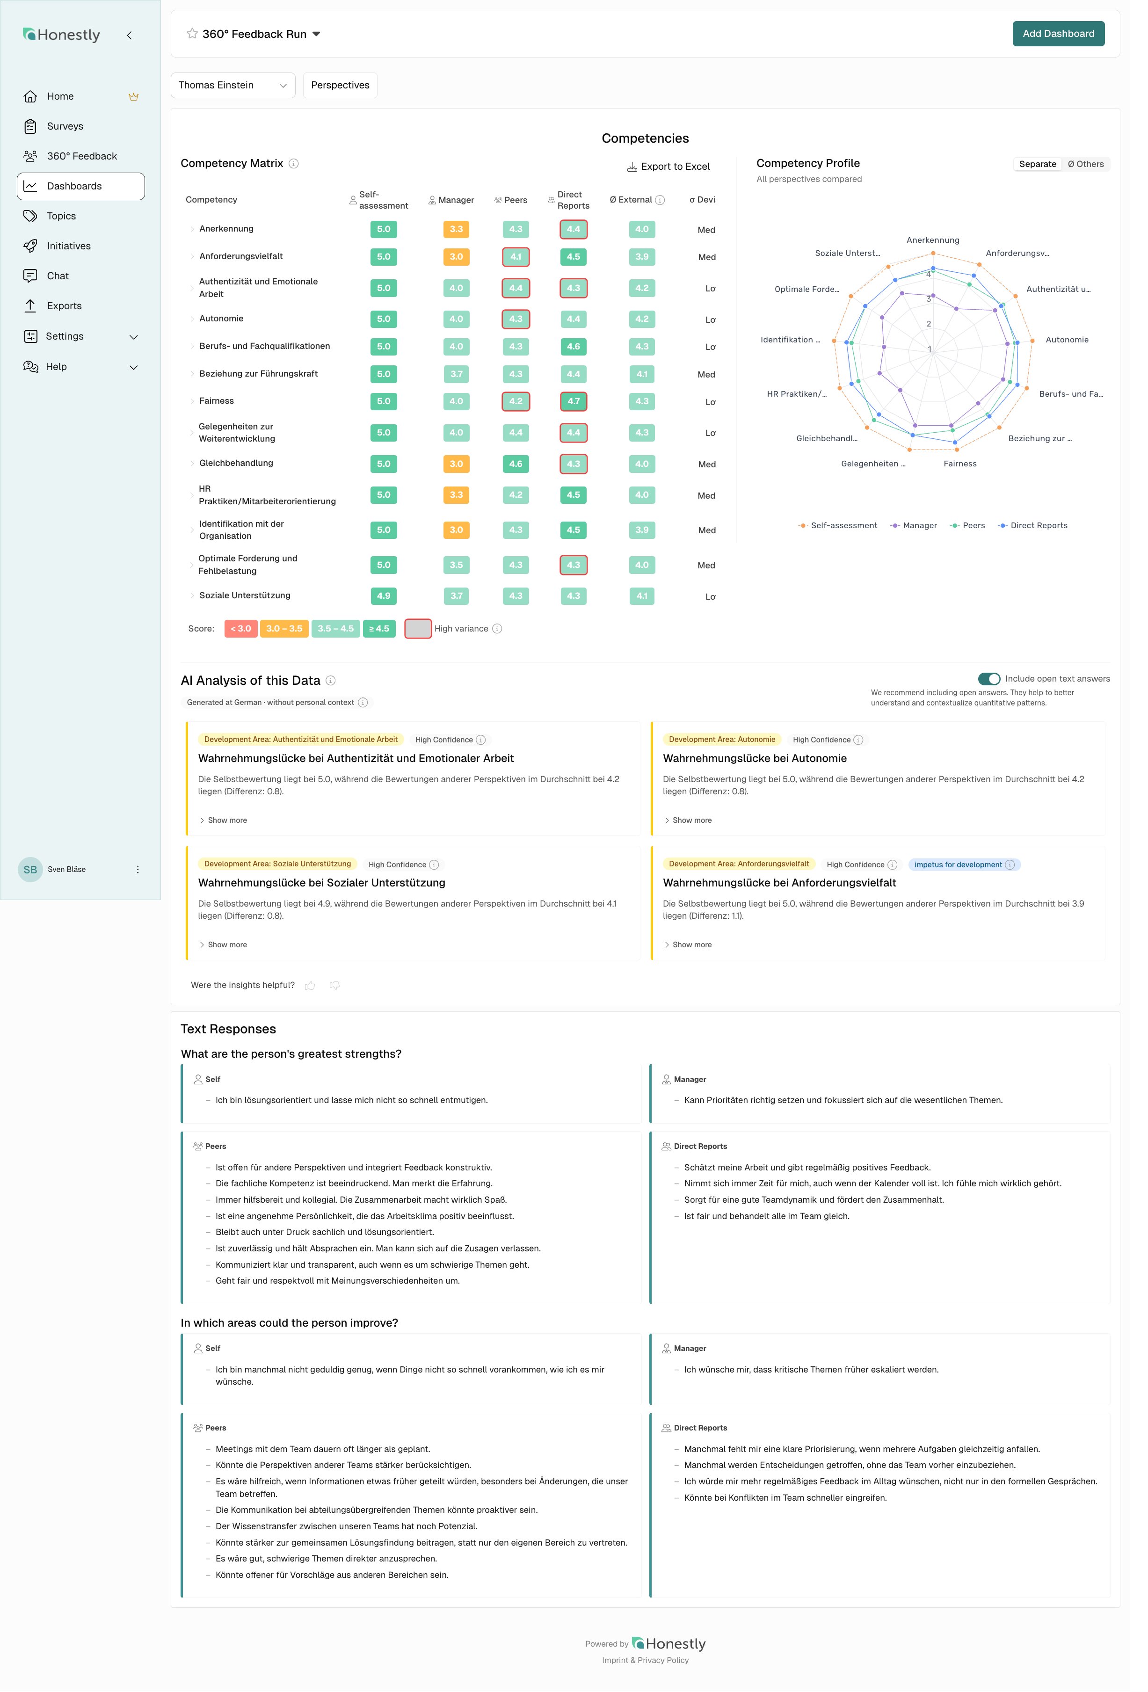Show more on Soziale Unterstützung card
This screenshot has height=1692, width=1148.
[x=223, y=945]
